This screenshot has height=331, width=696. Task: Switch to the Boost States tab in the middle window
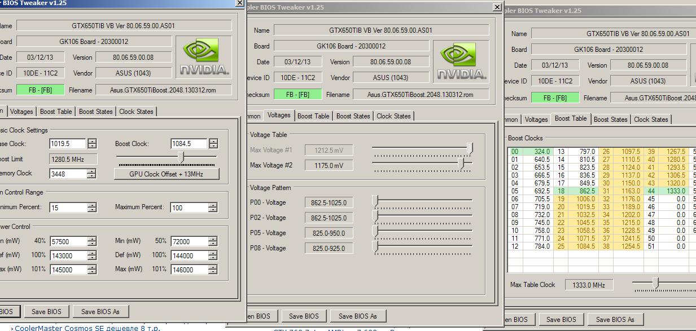(x=353, y=116)
